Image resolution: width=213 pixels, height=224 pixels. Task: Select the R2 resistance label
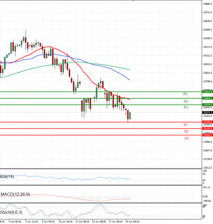point(186,101)
